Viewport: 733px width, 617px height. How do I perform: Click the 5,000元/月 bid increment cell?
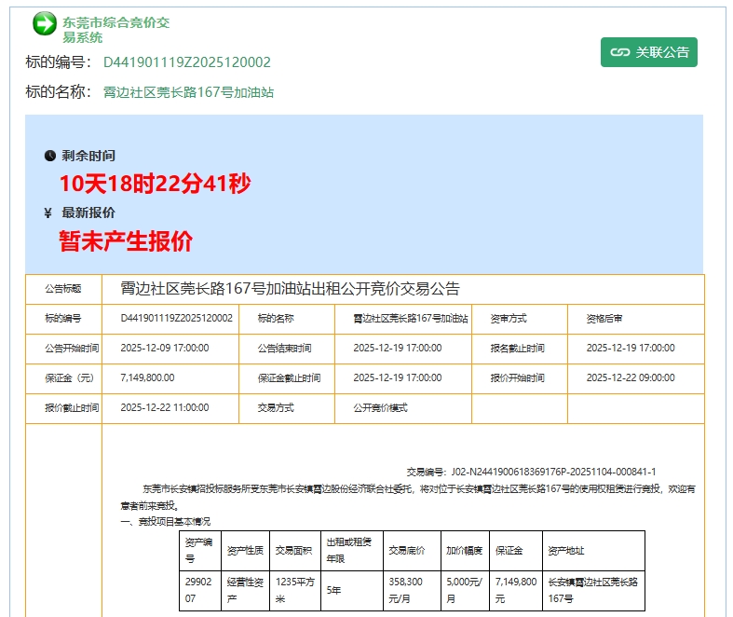tap(465, 590)
